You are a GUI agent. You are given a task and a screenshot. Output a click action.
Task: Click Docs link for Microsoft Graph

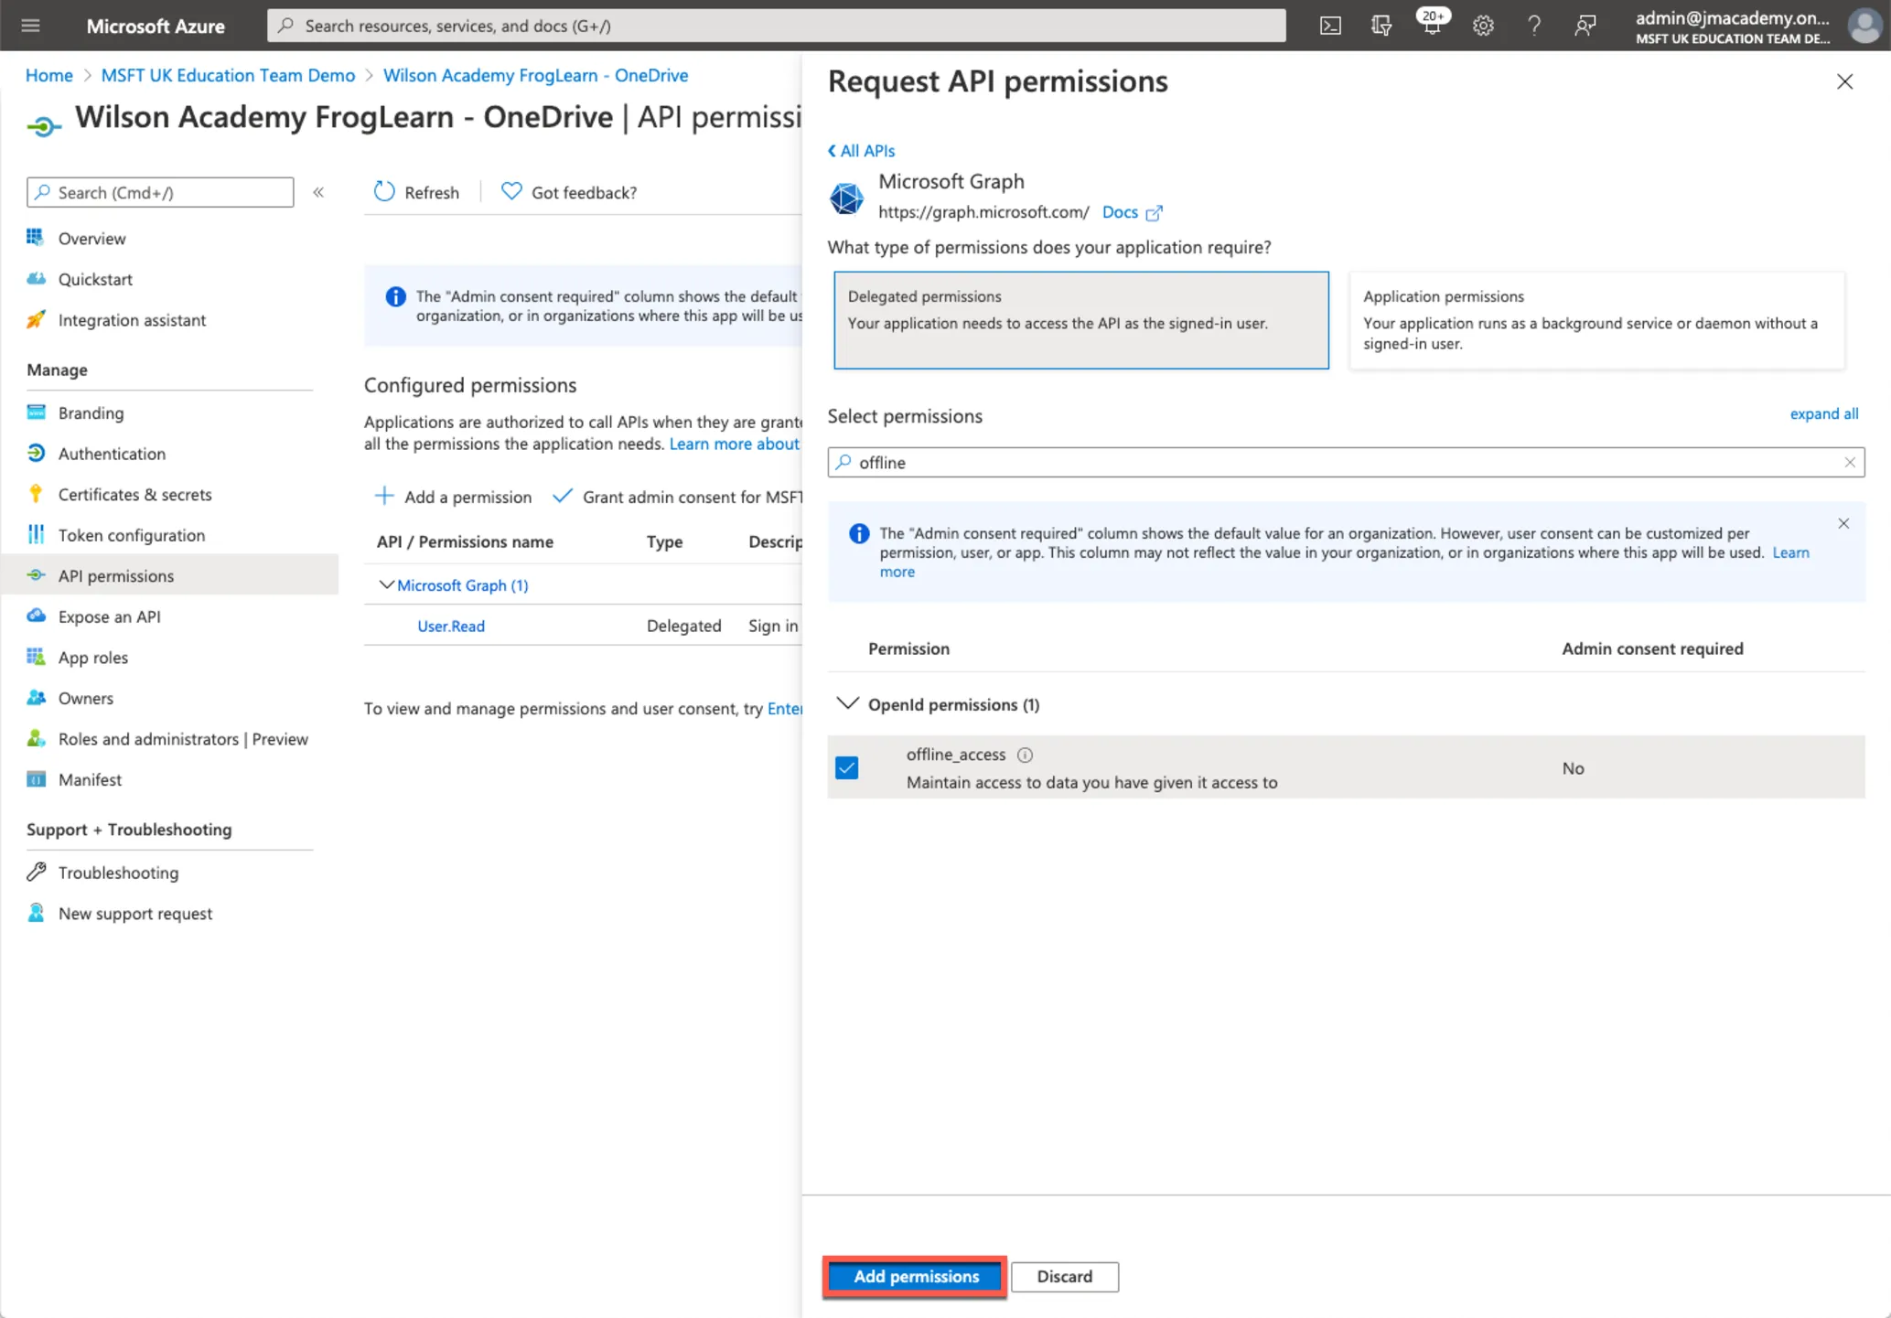(x=1118, y=211)
